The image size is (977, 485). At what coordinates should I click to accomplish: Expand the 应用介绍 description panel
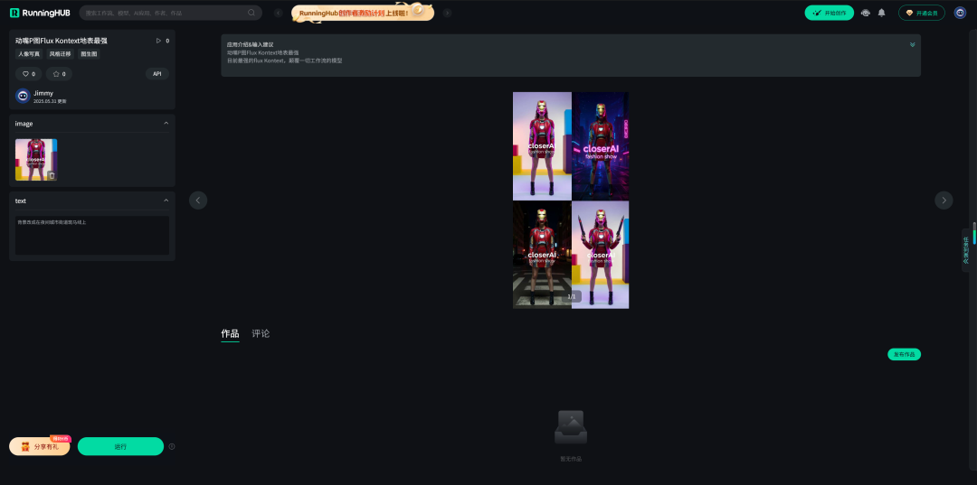coord(912,45)
